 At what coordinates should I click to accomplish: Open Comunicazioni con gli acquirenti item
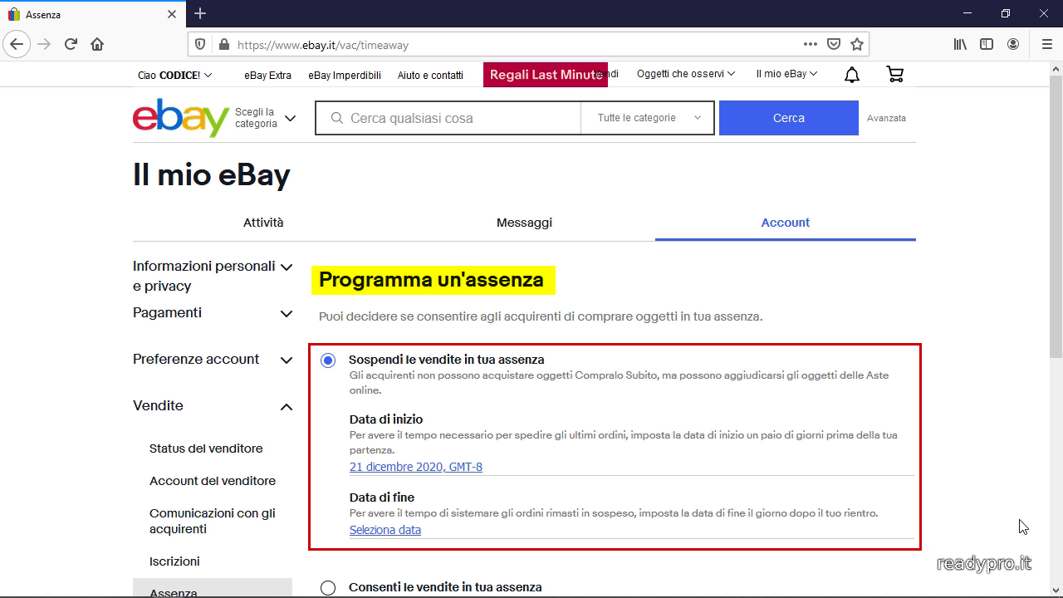[x=213, y=521]
